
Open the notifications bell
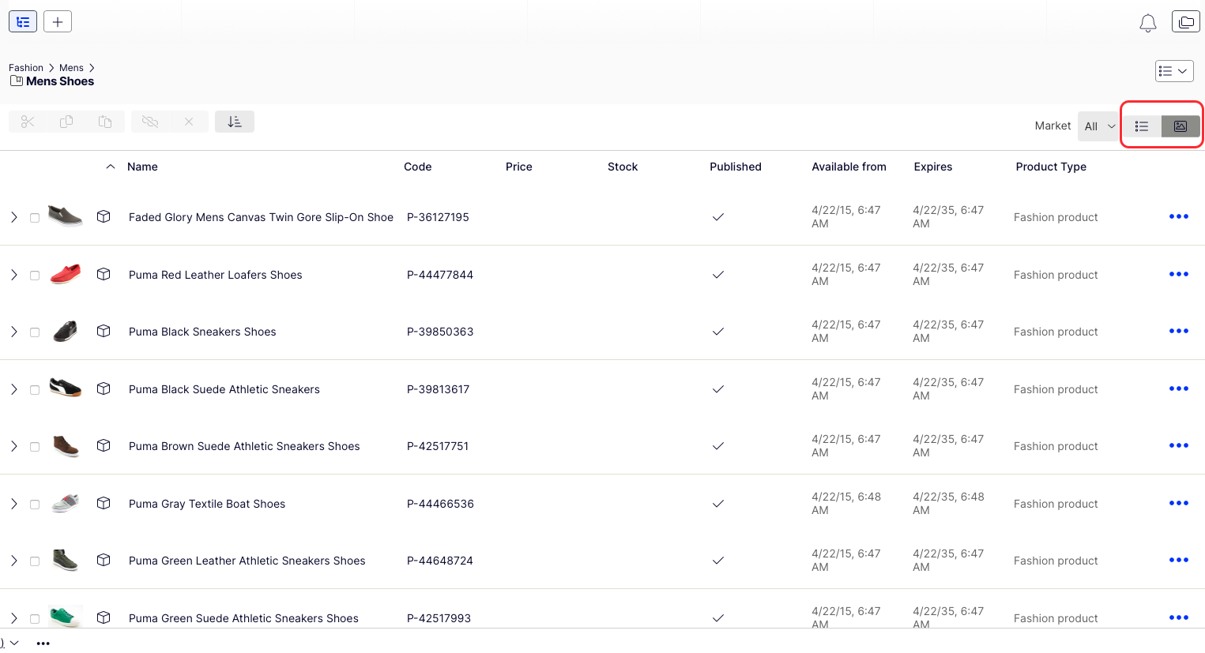pyautogui.click(x=1148, y=23)
